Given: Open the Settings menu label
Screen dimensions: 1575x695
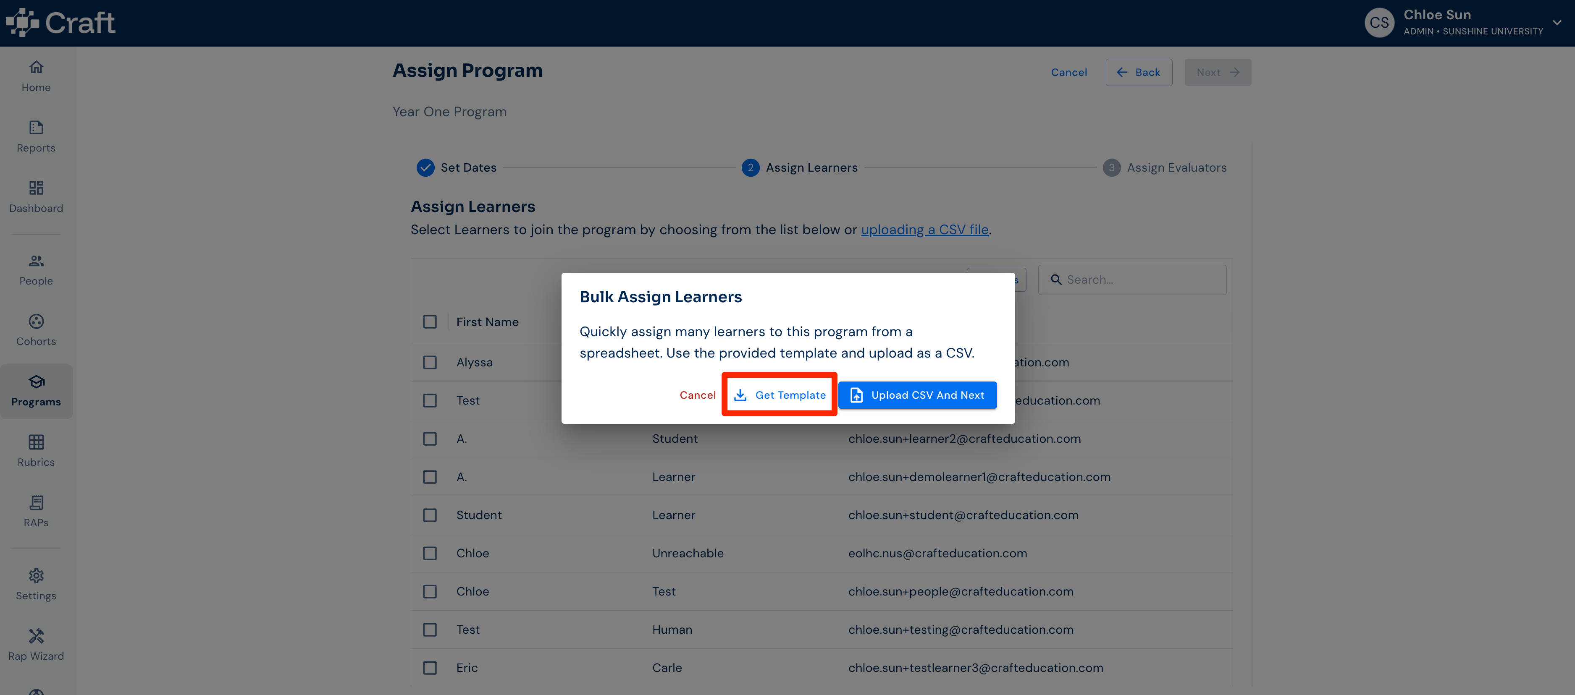Looking at the screenshot, I should tap(36, 596).
